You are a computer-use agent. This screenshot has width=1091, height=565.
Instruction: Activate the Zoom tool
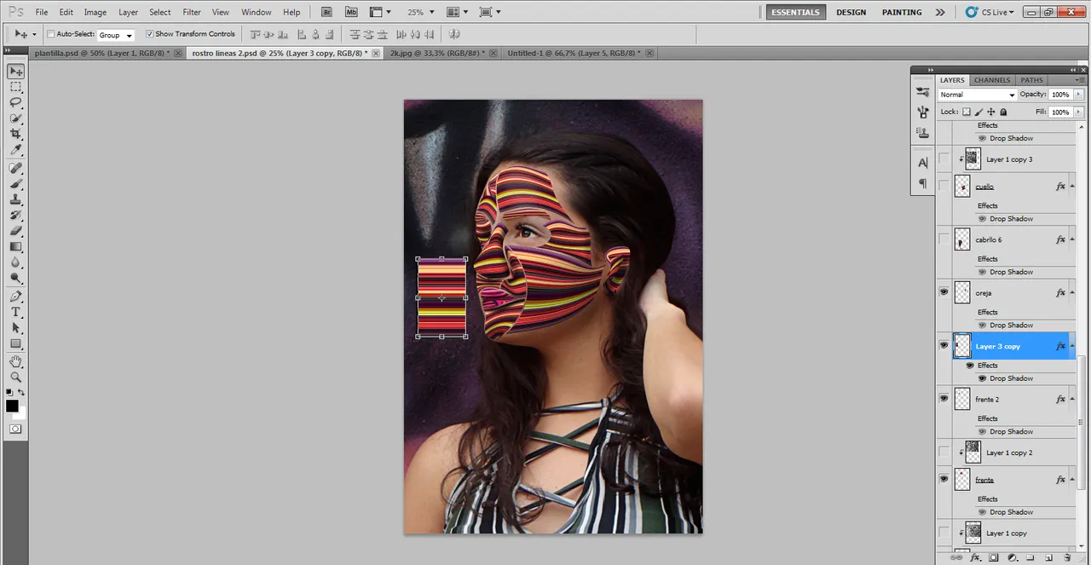tap(15, 377)
